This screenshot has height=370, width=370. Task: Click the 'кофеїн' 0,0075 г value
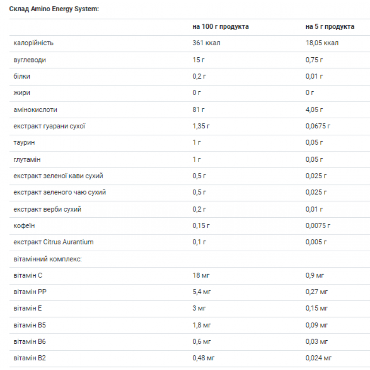(x=318, y=226)
